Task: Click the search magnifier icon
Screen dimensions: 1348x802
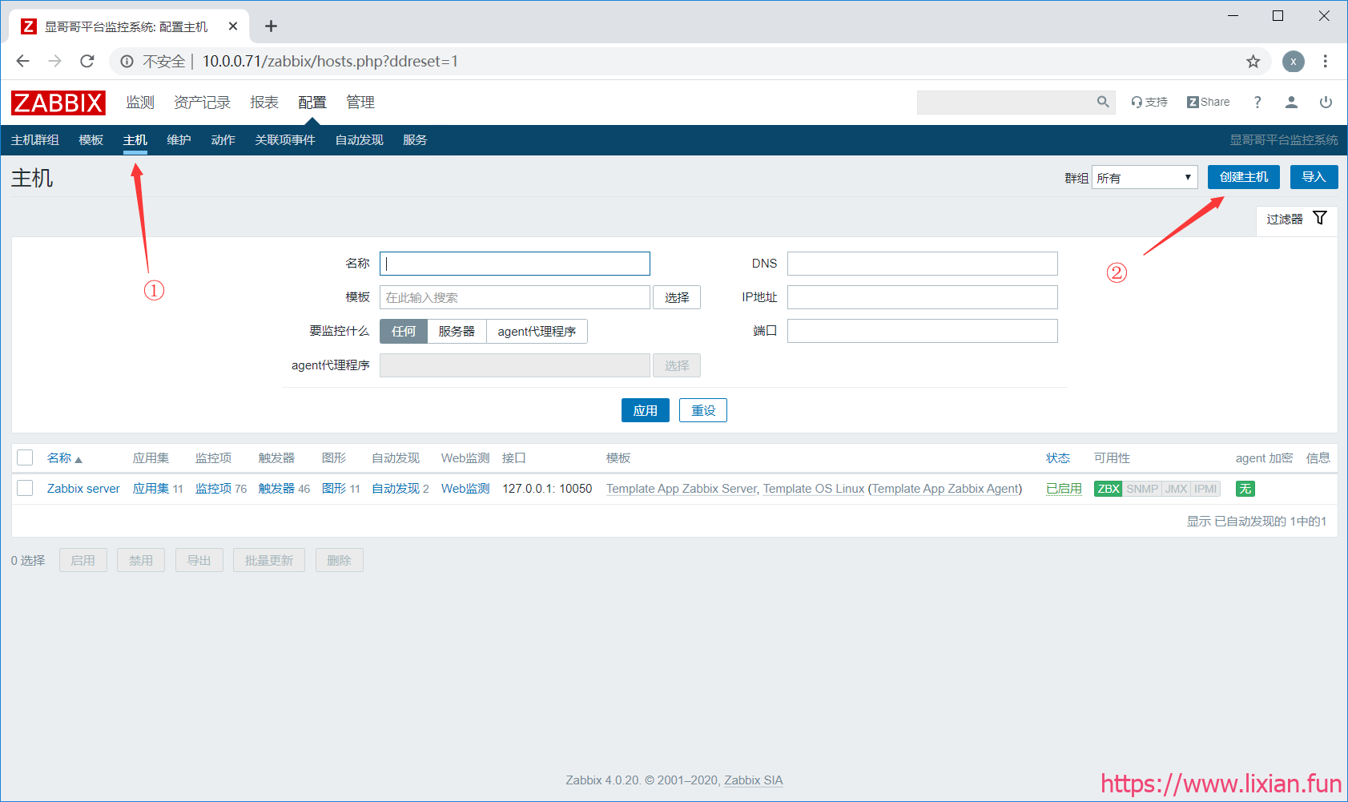Action: point(1103,102)
